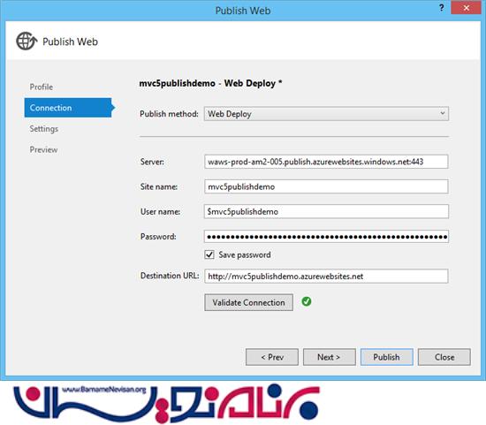
Task: Click the Publish Web globe icon
Action: click(27, 42)
